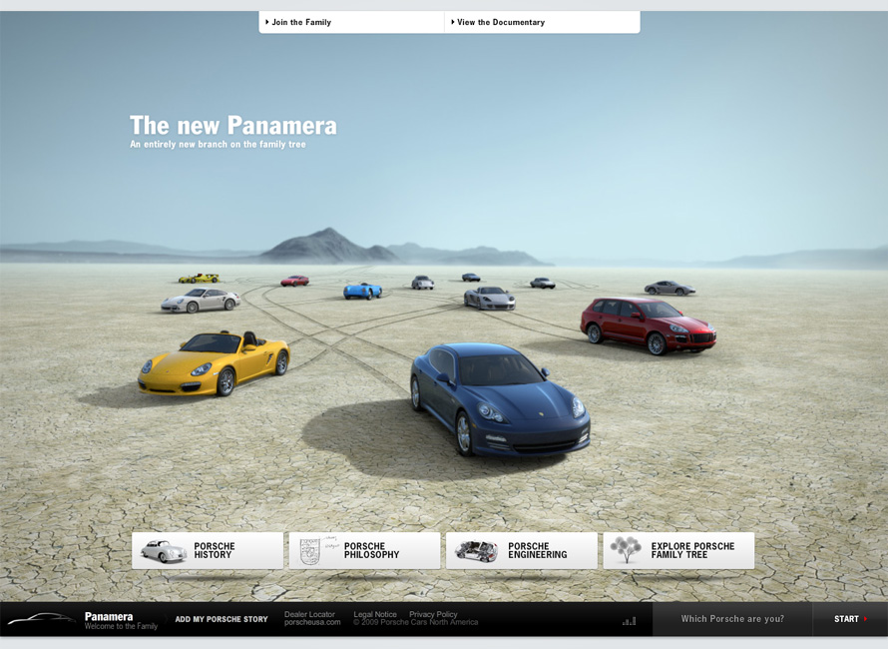Select the white 911 coupe
Screen dimensions: 888x649
point(201,301)
